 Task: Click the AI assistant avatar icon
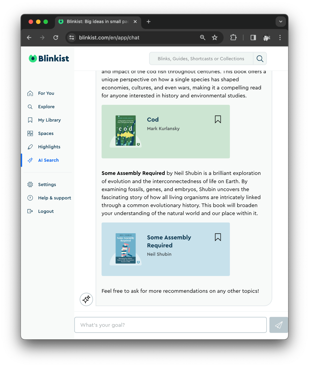click(x=86, y=299)
